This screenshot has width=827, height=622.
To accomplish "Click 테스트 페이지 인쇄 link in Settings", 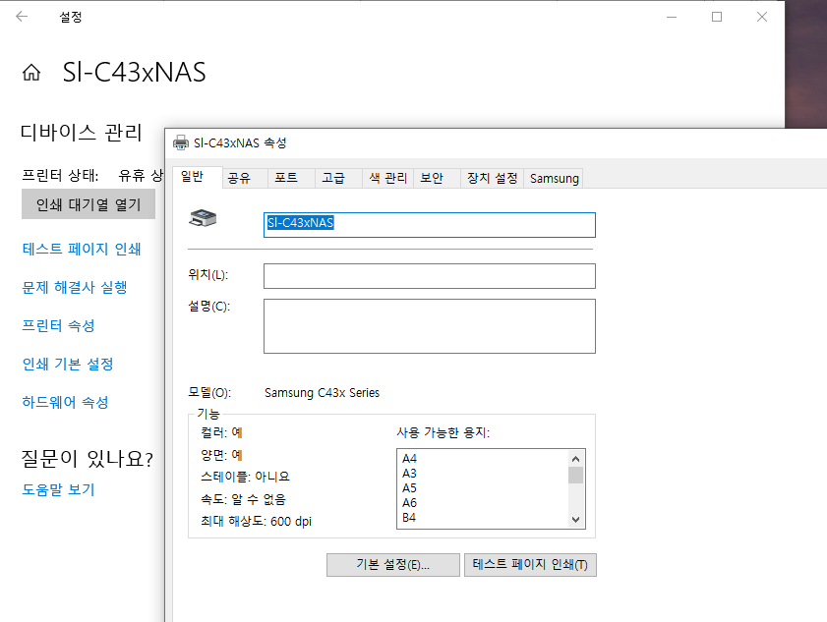I will pyautogui.click(x=82, y=249).
